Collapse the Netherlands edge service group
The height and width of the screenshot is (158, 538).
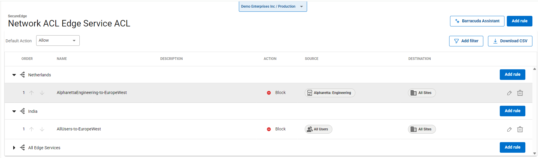pos(14,75)
